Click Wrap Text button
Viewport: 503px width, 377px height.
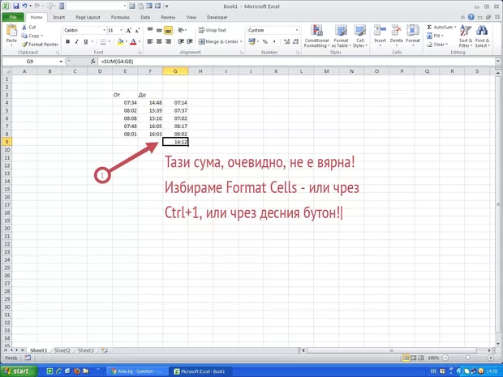212,30
